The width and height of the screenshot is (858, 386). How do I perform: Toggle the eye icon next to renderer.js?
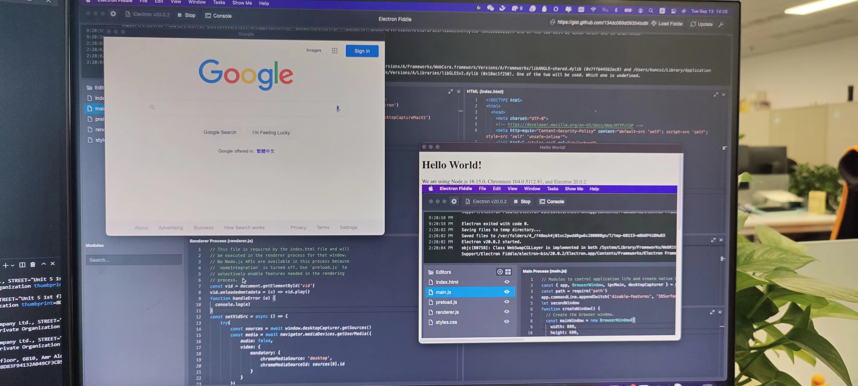[x=507, y=312]
